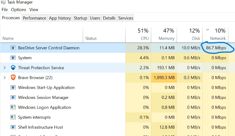235x136 pixels.
Task: Select the System process row
Action: [117, 58]
